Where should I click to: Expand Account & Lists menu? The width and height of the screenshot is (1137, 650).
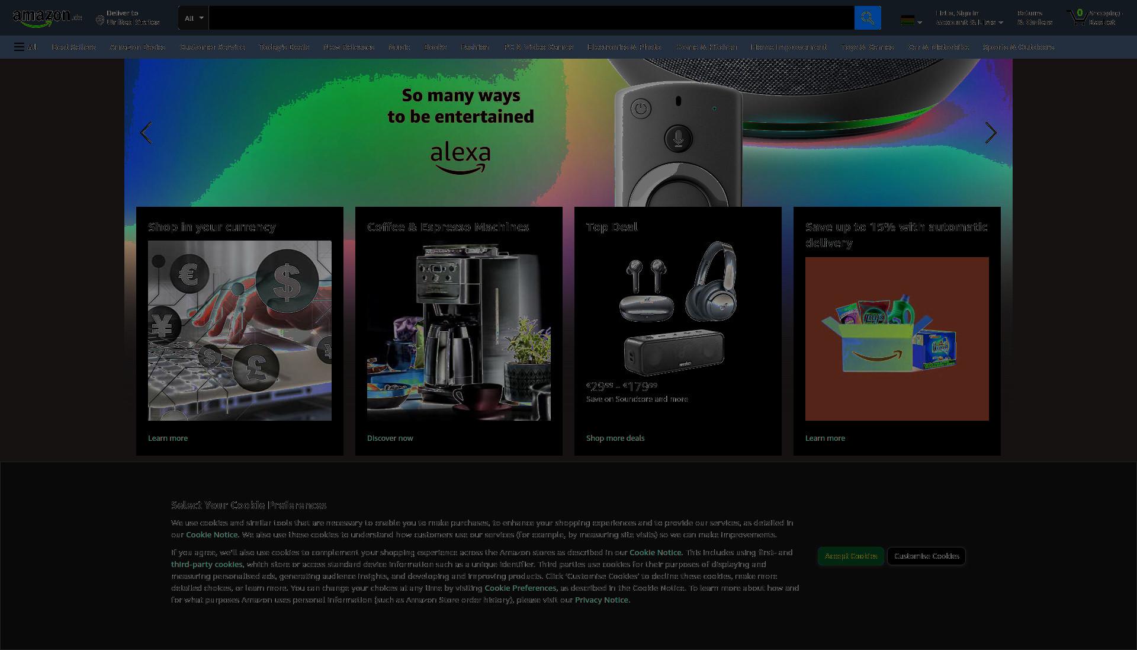(x=969, y=18)
